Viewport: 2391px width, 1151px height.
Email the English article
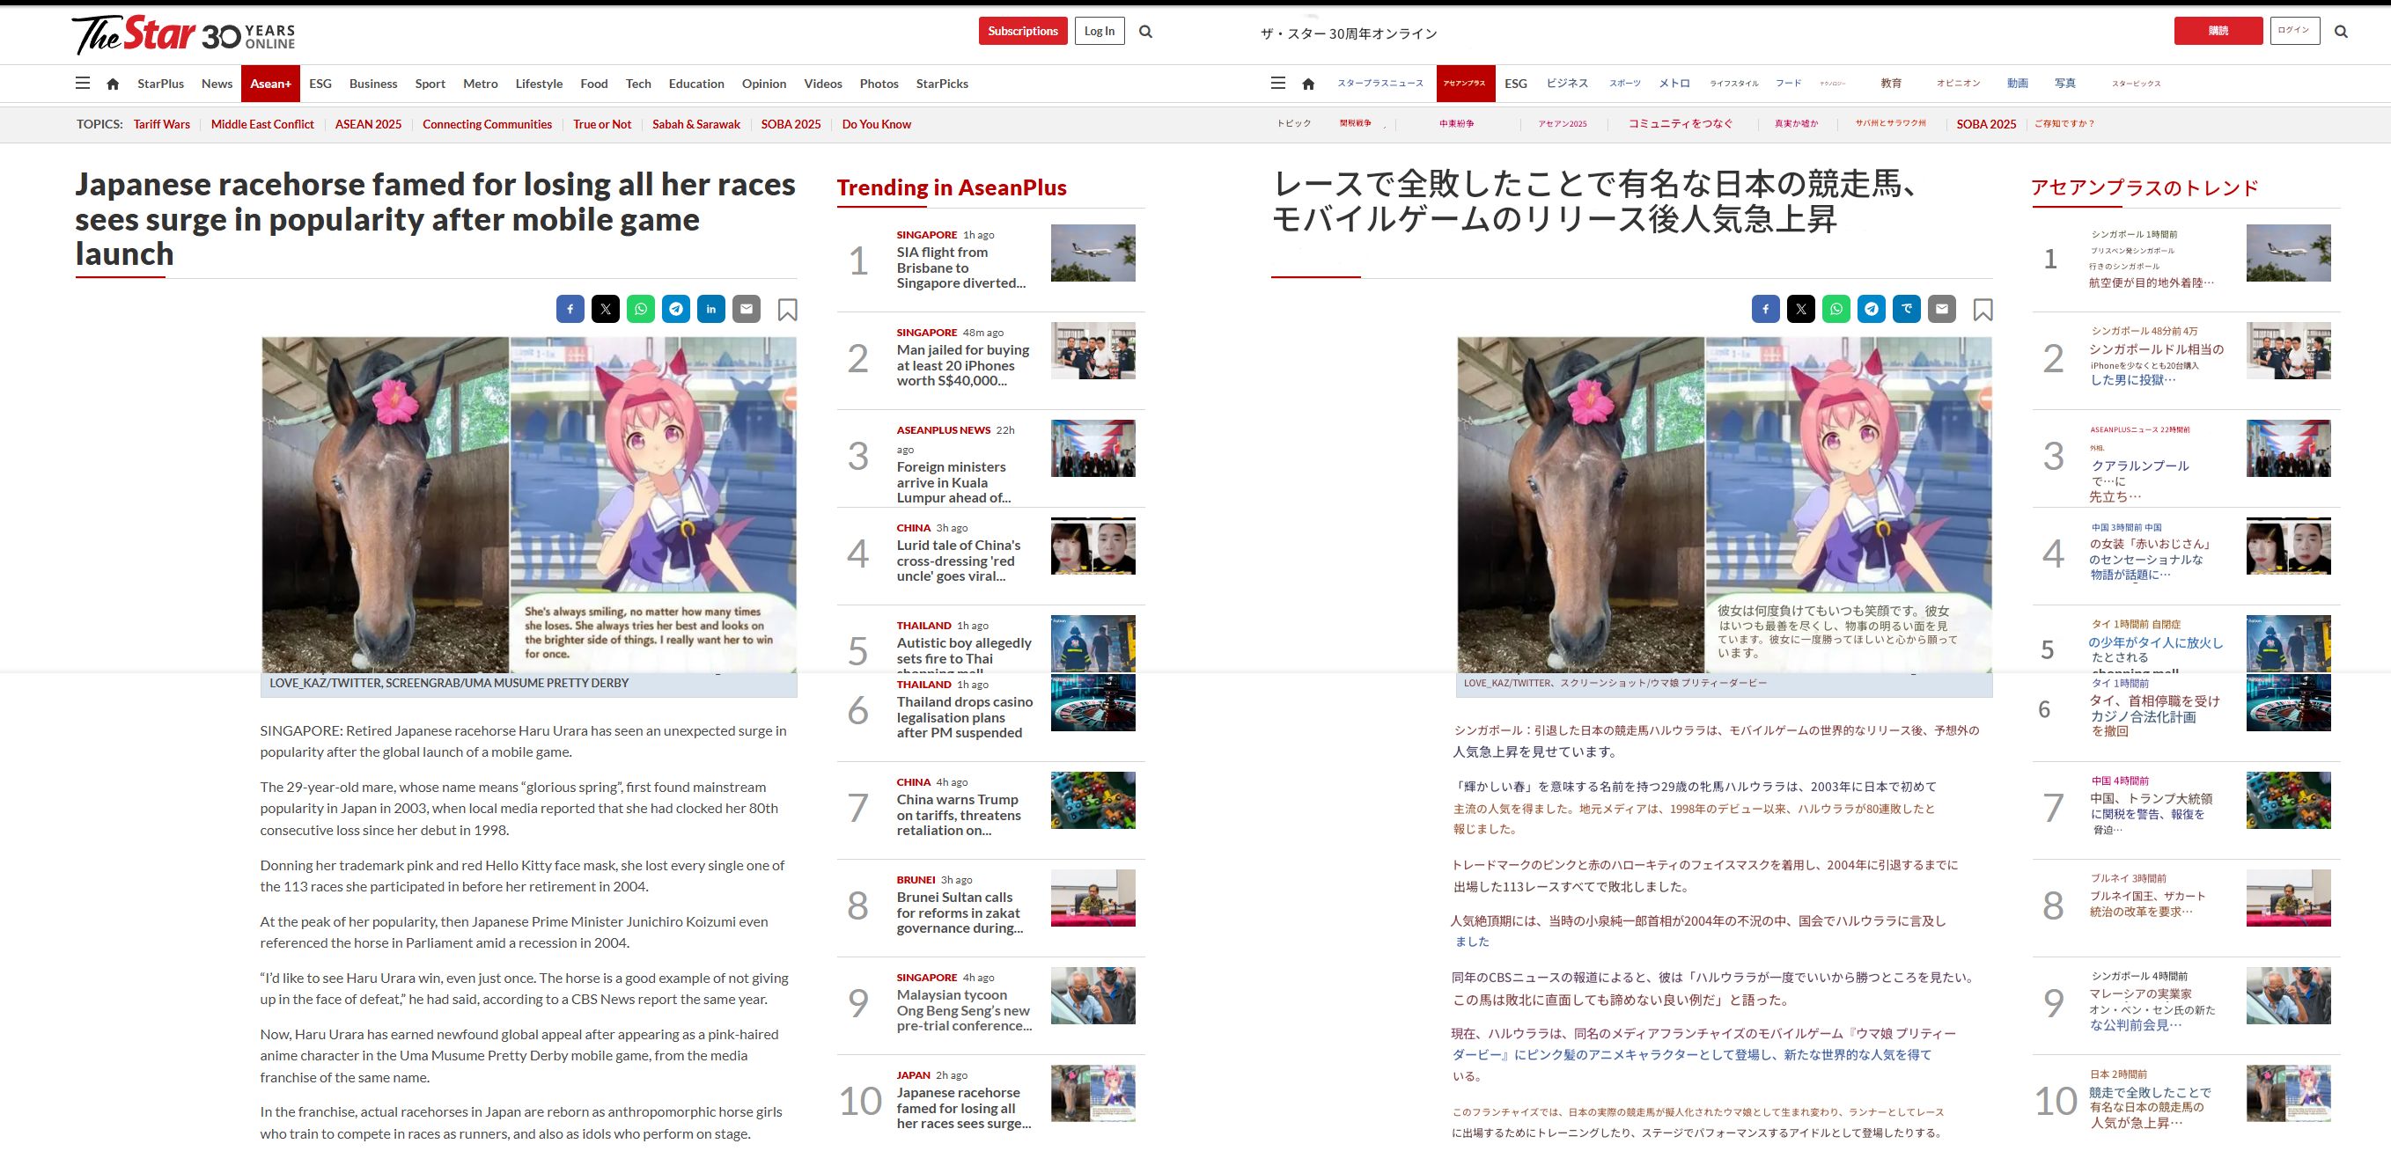tap(747, 309)
